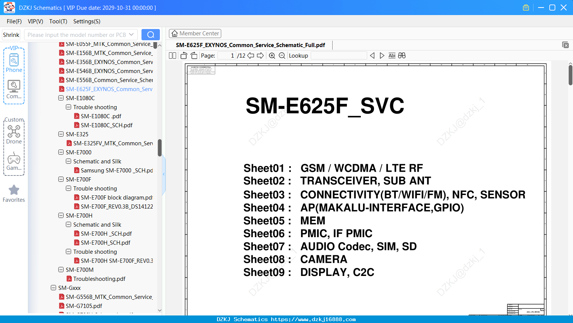The width and height of the screenshot is (573, 323).
Task: Go to next page arrow
Action: (x=260, y=56)
